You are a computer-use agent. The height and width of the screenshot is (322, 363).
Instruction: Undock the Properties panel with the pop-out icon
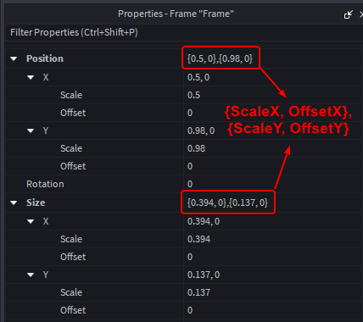tap(349, 14)
